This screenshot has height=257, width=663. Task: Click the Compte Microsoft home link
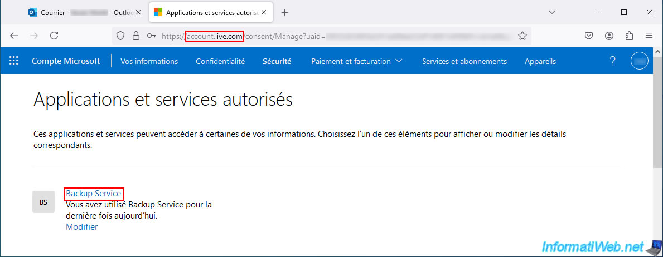point(66,61)
